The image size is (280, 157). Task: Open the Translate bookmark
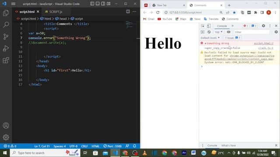pyautogui.click(x=211, y=19)
